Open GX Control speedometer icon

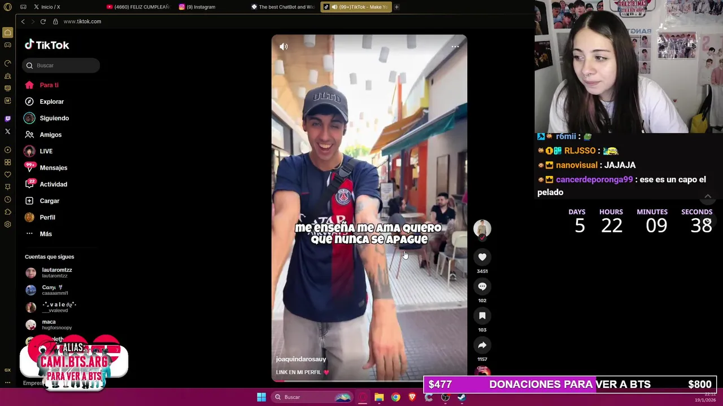pos(7,63)
